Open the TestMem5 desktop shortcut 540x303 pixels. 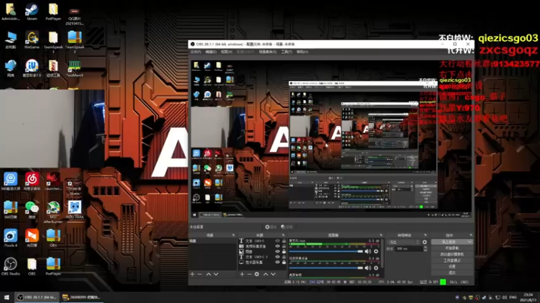(74, 69)
